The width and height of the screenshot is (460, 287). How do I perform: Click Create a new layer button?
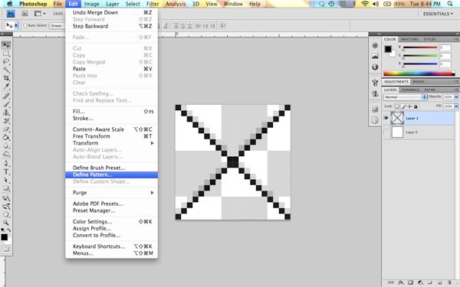(439, 282)
